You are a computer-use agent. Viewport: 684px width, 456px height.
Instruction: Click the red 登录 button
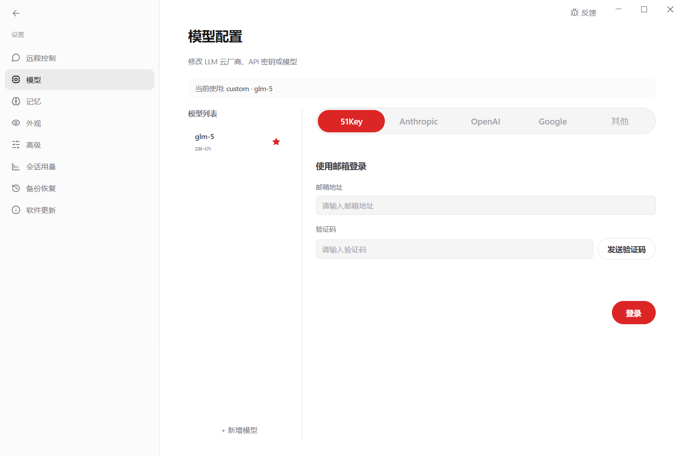634,313
